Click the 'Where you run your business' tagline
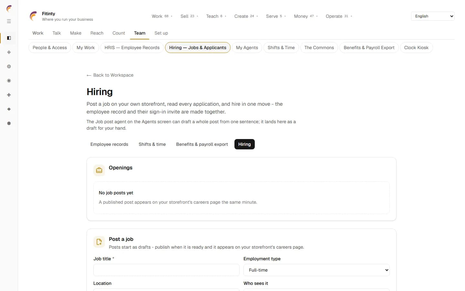Image resolution: width=465 pixels, height=291 pixels. coord(67,19)
